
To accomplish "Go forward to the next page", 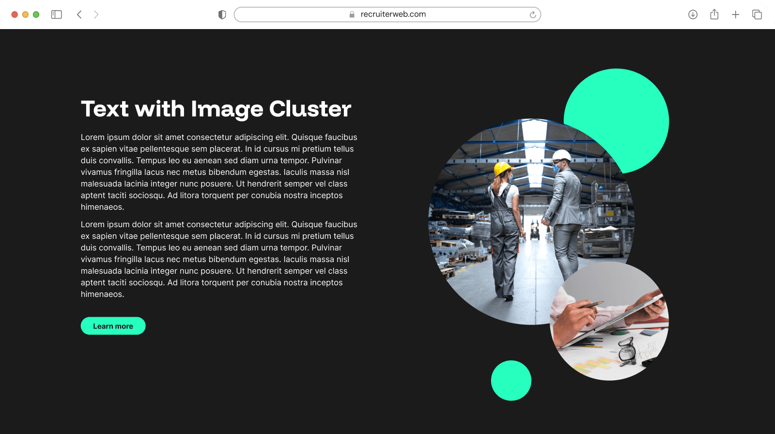I will 96,15.
